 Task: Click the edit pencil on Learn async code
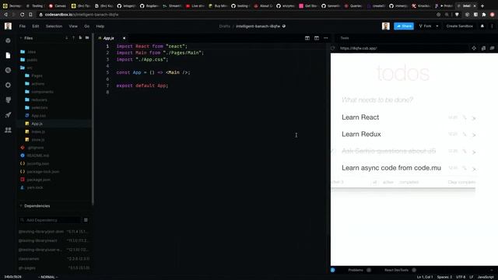[x=465, y=168]
